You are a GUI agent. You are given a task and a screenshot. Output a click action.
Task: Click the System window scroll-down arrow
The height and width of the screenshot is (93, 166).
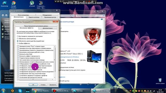(x=104, y=82)
